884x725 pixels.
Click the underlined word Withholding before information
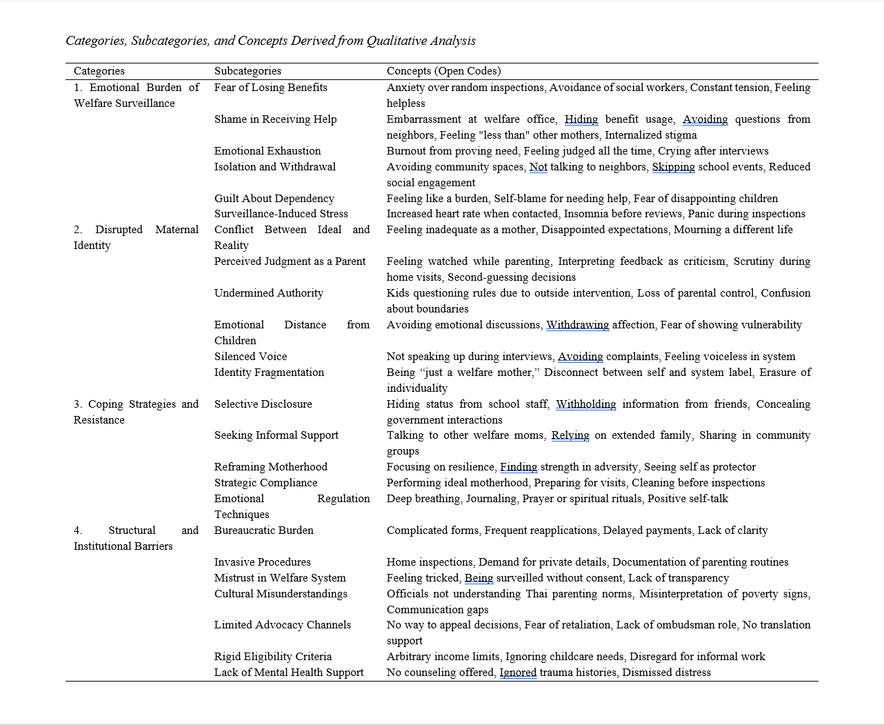point(585,404)
